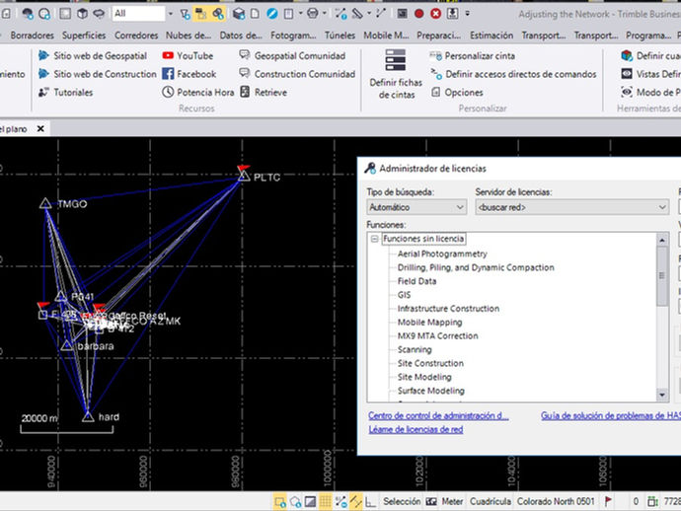The width and height of the screenshot is (681, 511).
Task: Open the Borradores ribbon tab
Action: point(33,36)
